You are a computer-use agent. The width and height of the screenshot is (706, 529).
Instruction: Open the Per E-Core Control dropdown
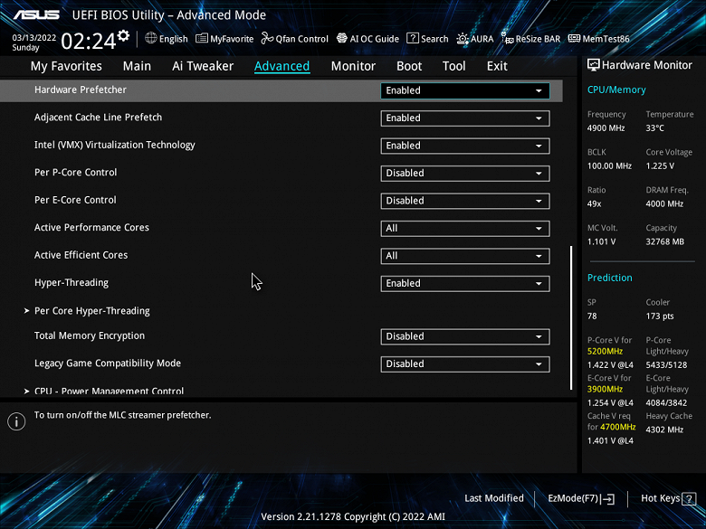click(x=465, y=201)
